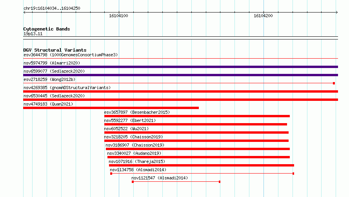Image resolution: width=349 pixels, height=197 pixels.
Task: Click the 16104200 ruler position label
Action: click(263, 16)
